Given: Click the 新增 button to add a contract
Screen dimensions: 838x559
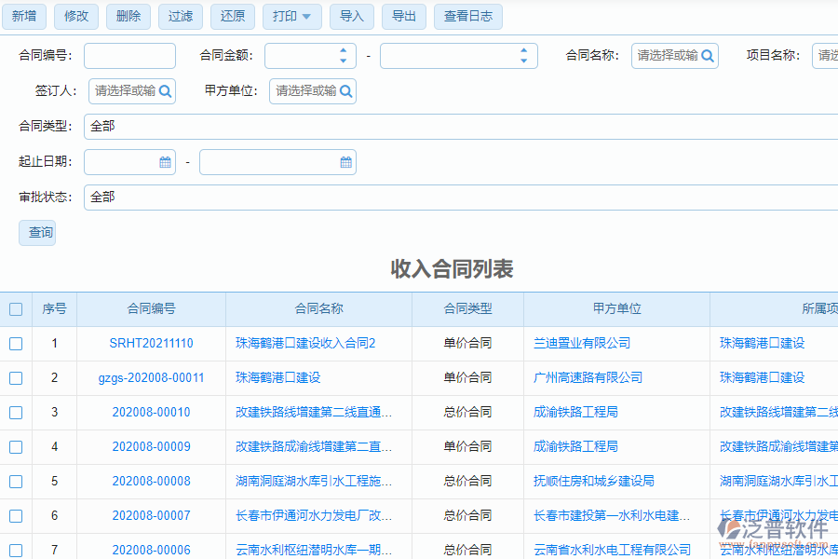Looking at the screenshot, I should click(24, 16).
